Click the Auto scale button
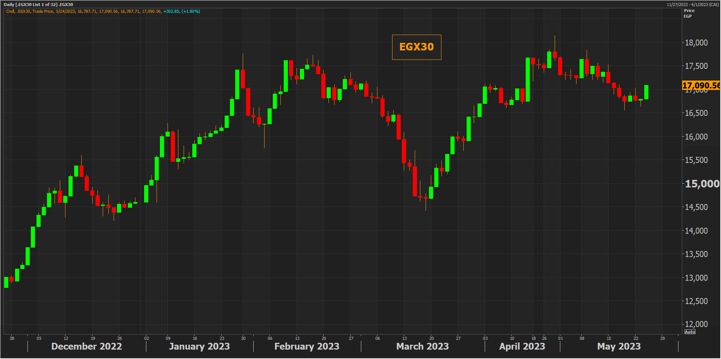Image resolution: width=721 pixels, height=359 pixels. tap(690, 332)
